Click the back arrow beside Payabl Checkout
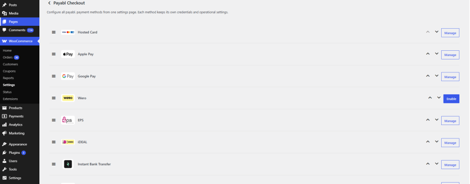This screenshot has width=470, height=184. coord(49,3)
